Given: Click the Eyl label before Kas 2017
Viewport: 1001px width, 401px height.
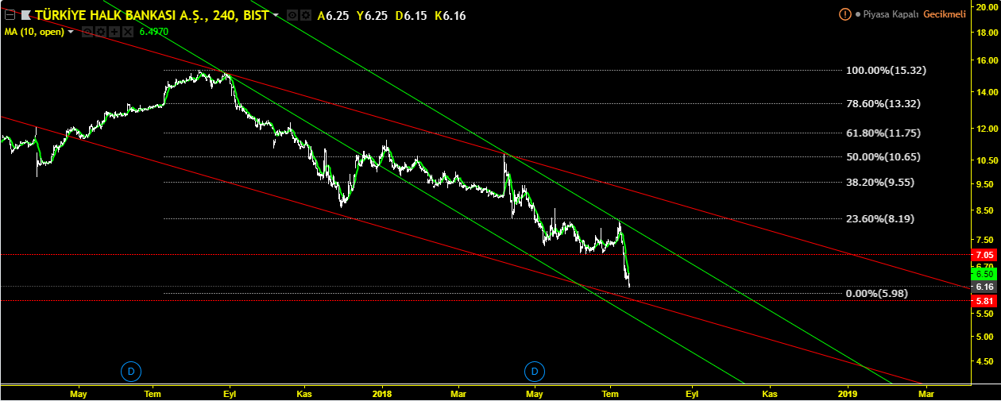Looking at the screenshot, I should pyautogui.click(x=230, y=393).
